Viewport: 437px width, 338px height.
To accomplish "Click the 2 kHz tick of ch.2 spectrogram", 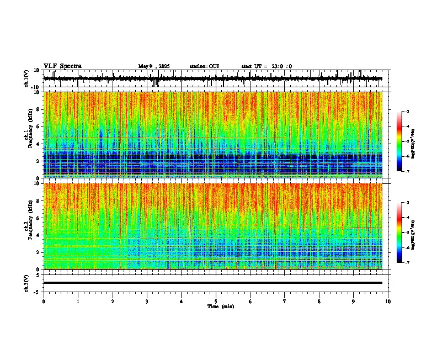I will (38, 252).
